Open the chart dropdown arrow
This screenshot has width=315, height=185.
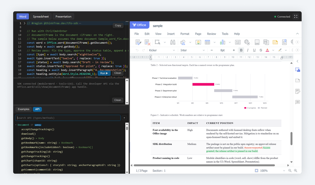pos(230,42)
